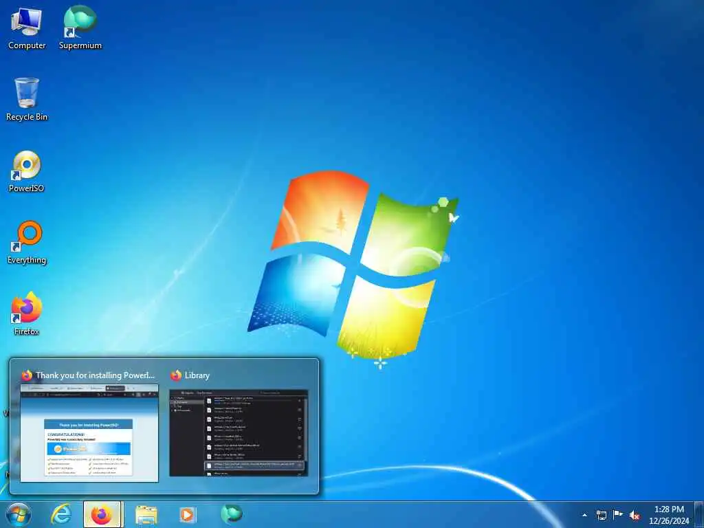Launch Windows Media Player from taskbar
The width and height of the screenshot is (704, 528).
[x=188, y=514]
